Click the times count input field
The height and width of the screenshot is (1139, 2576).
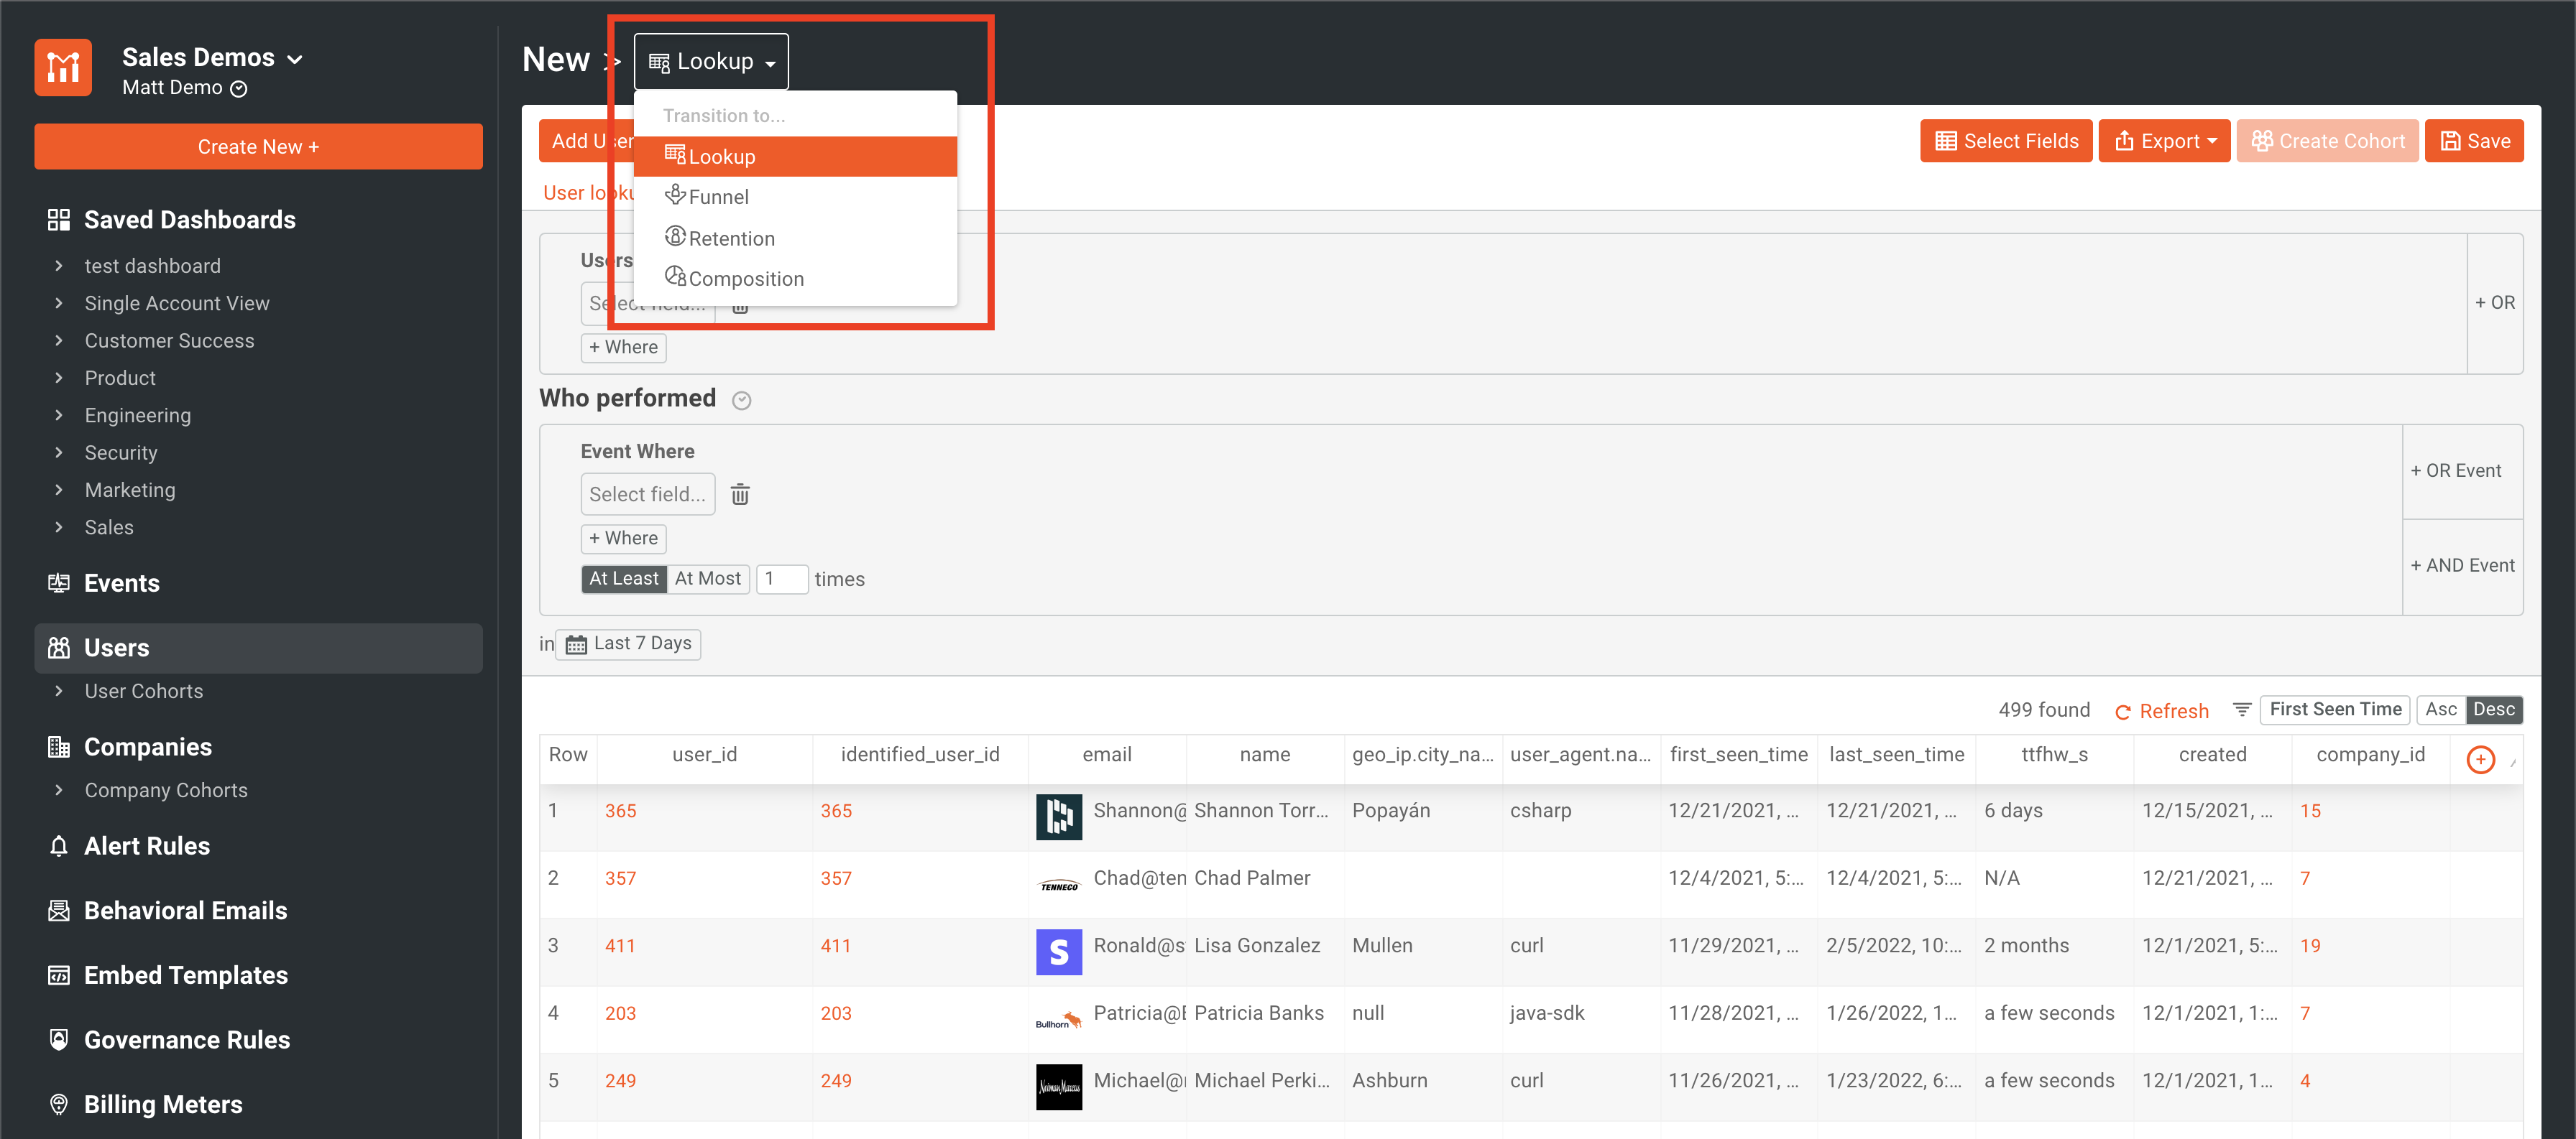tap(781, 579)
